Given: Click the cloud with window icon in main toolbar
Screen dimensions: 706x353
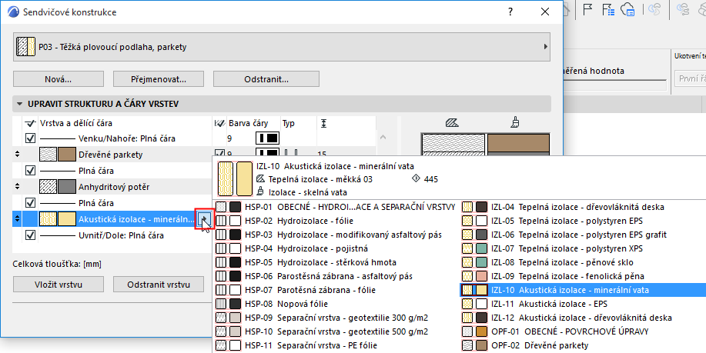Looking at the screenshot, I should 627,9.
